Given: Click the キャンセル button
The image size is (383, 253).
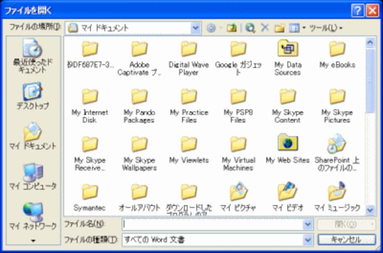Looking at the screenshot, I should click(x=346, y=240).
